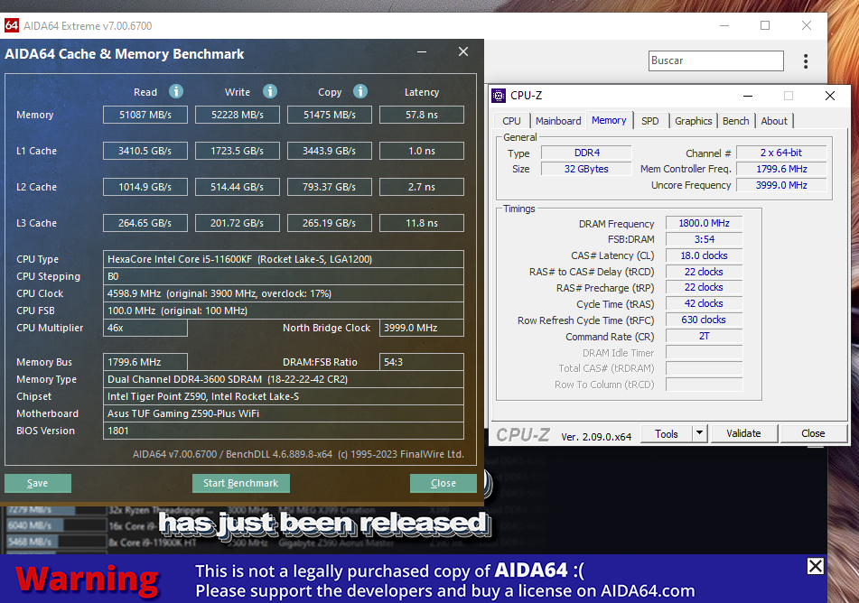Click the L2 Cache Copy value 793.37 GB/s

330,187
